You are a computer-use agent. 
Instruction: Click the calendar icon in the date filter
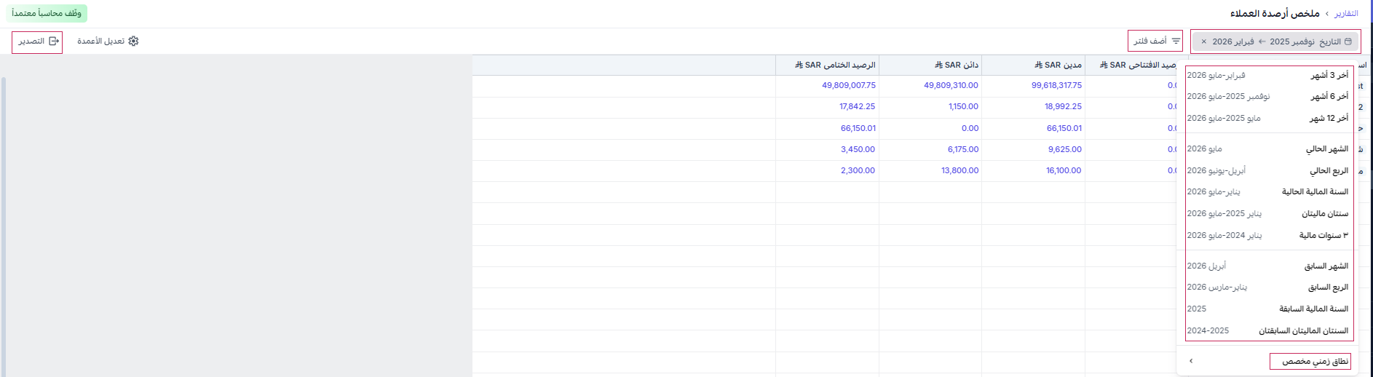tap(1348, 41)
